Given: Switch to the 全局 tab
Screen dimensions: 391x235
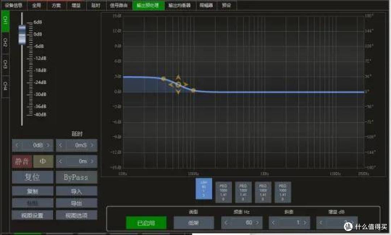Looking at the screenshot, I should [37, 5].
